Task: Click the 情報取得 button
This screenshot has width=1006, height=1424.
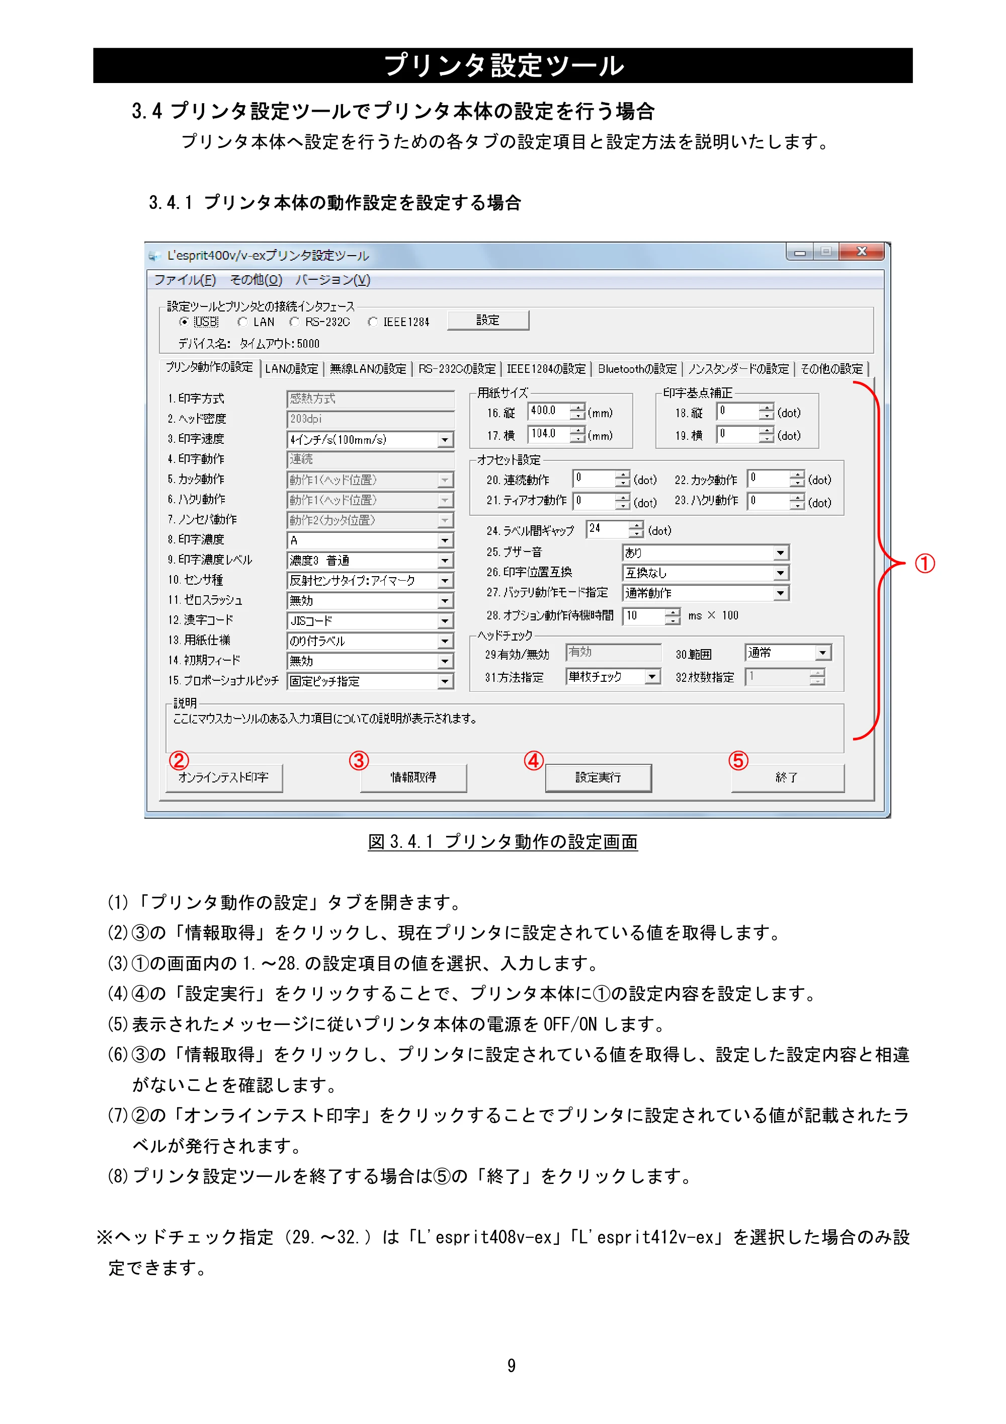Action: pos(413,778)
